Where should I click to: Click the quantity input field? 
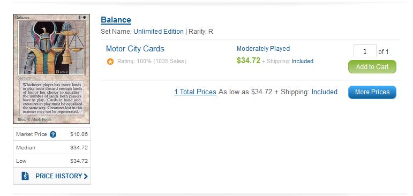pos(365,51)
